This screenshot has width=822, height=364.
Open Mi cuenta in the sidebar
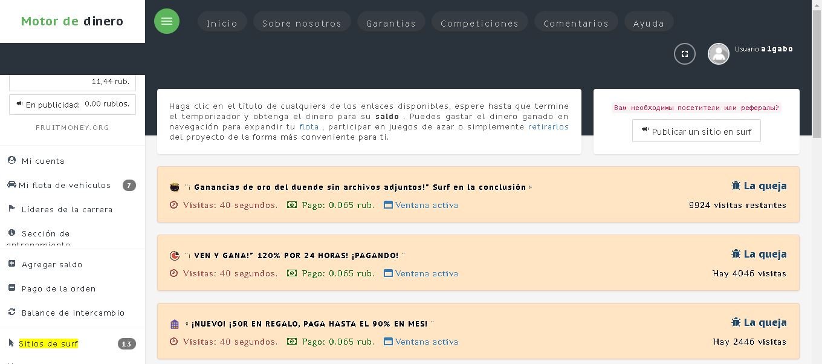click(x=43, y=161)
